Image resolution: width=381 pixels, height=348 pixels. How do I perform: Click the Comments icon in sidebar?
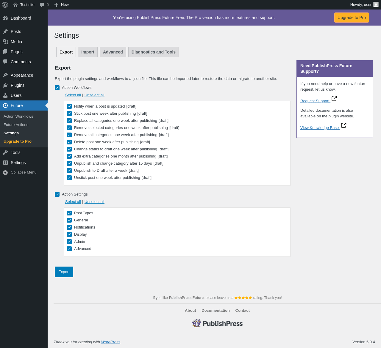[x=5, y=62]
